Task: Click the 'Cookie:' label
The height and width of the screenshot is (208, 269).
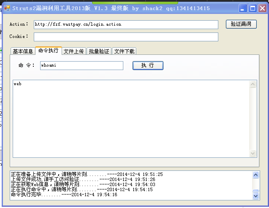Action: [x=19, y=36]
